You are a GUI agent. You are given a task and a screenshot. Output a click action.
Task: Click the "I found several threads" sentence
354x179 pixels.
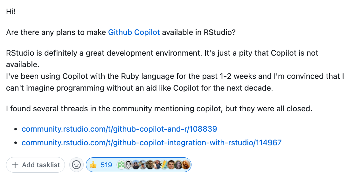159,109
